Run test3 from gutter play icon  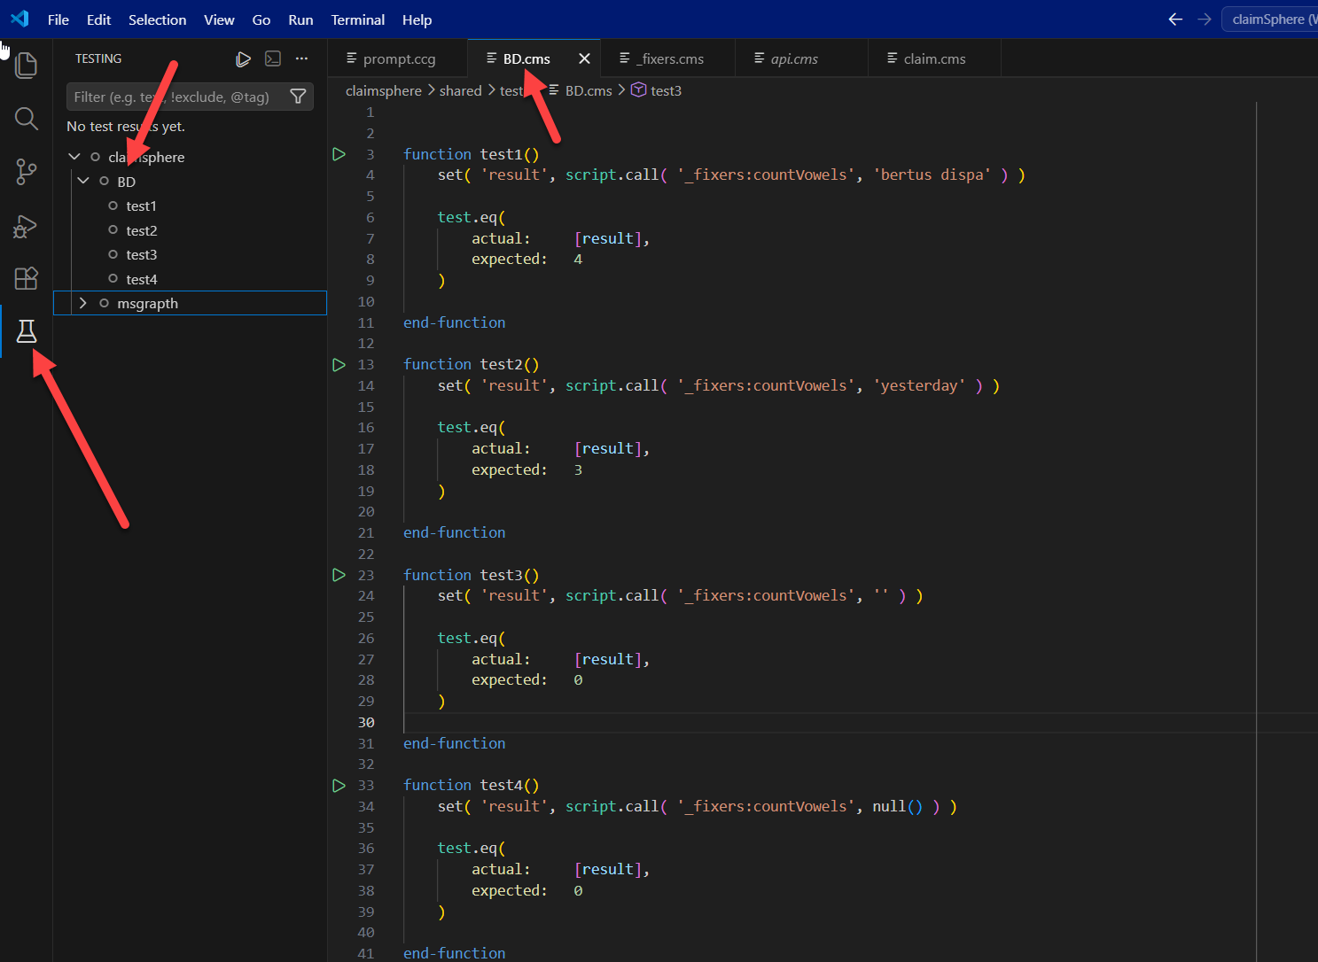339,575
